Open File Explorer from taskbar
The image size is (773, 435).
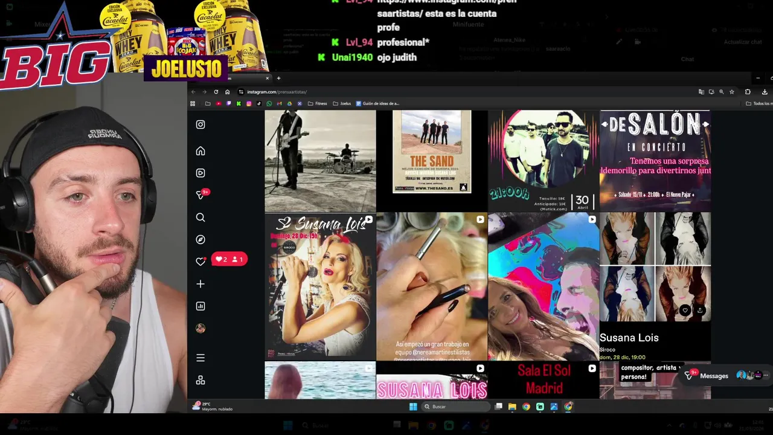click(512, 407)
